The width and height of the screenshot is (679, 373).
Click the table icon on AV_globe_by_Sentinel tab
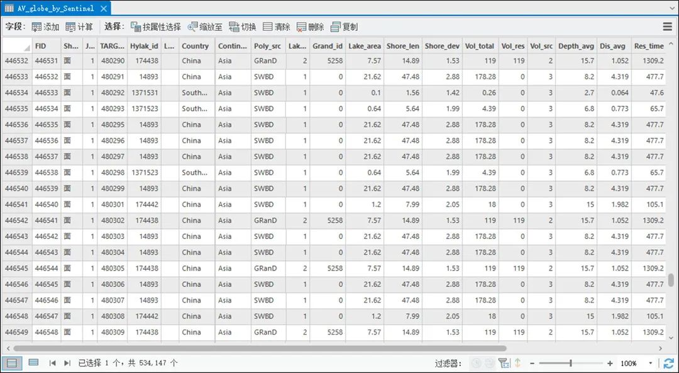click(x=9, y=8)
